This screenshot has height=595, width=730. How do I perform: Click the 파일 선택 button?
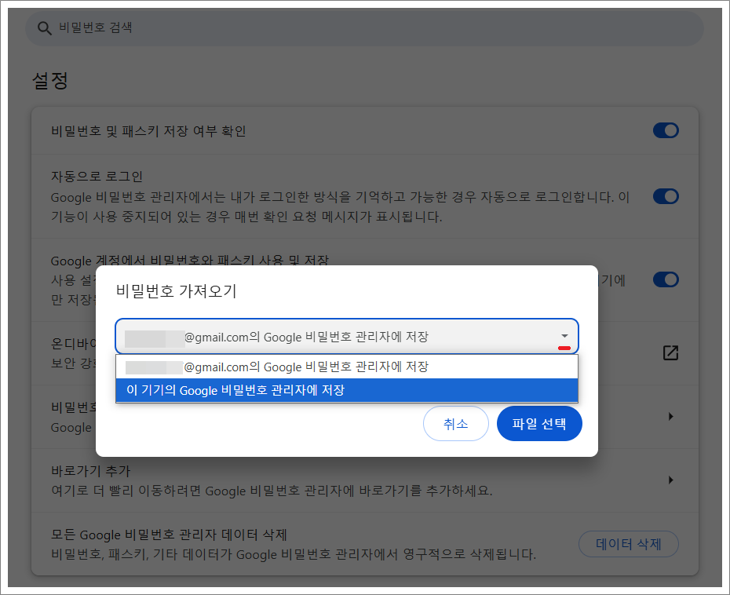[x=539, y=423]
